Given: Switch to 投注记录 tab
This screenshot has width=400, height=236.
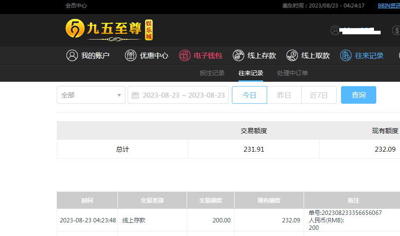Looking at the screenshot, I should (x=212, y=73).
